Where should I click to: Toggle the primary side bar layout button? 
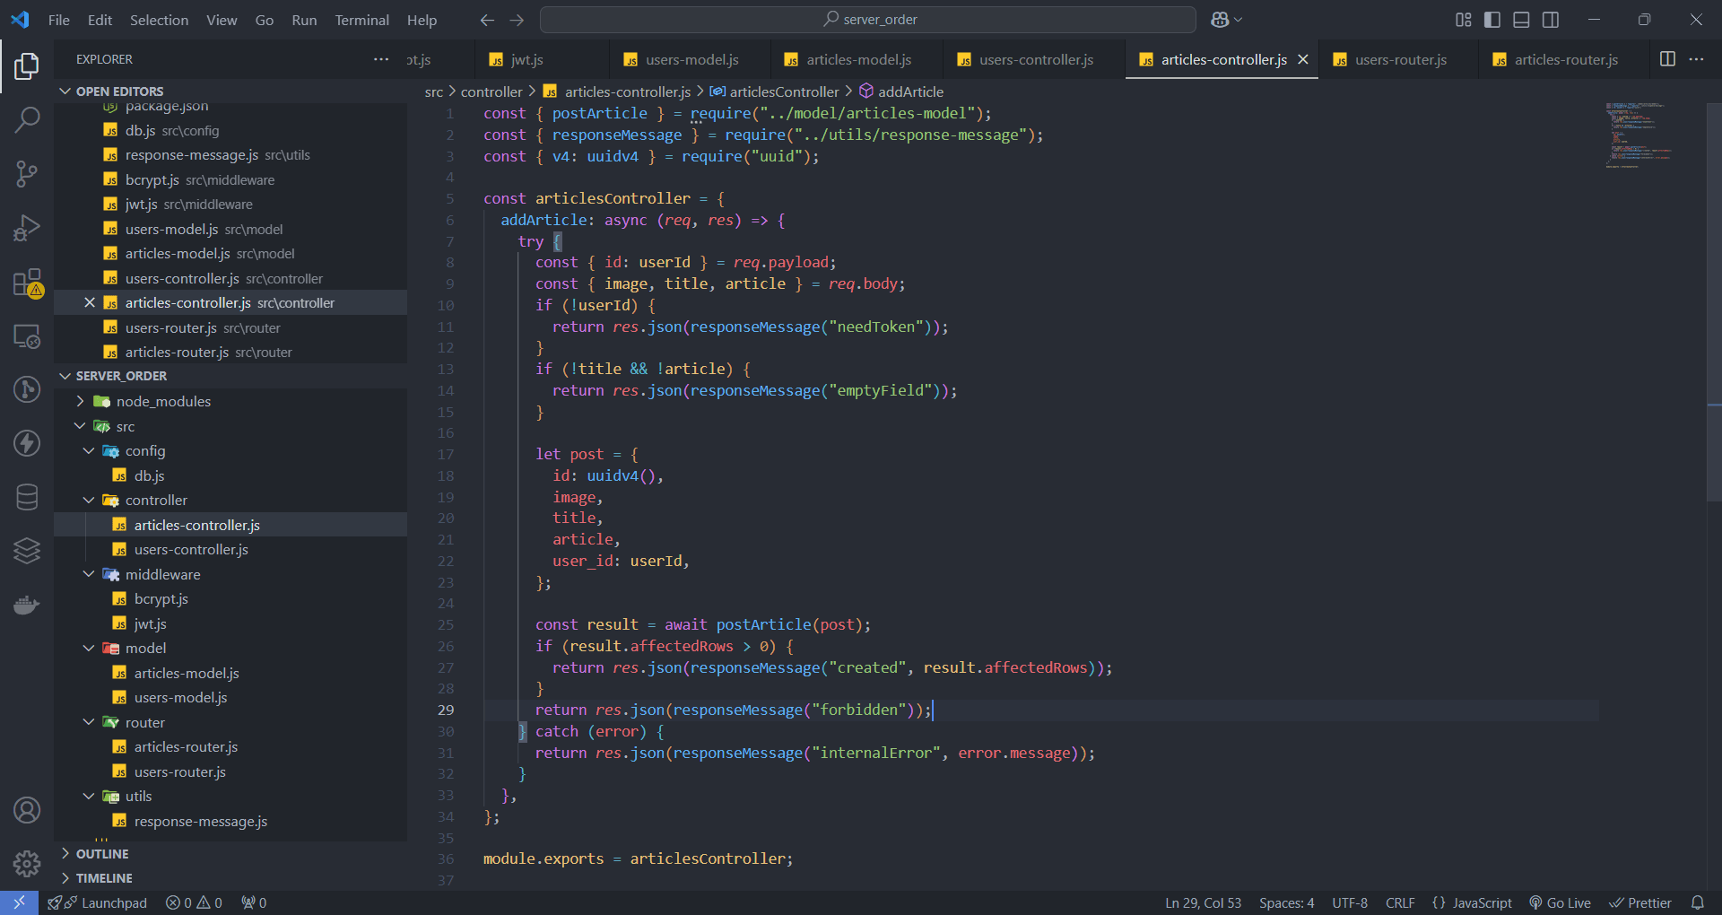1492,20
